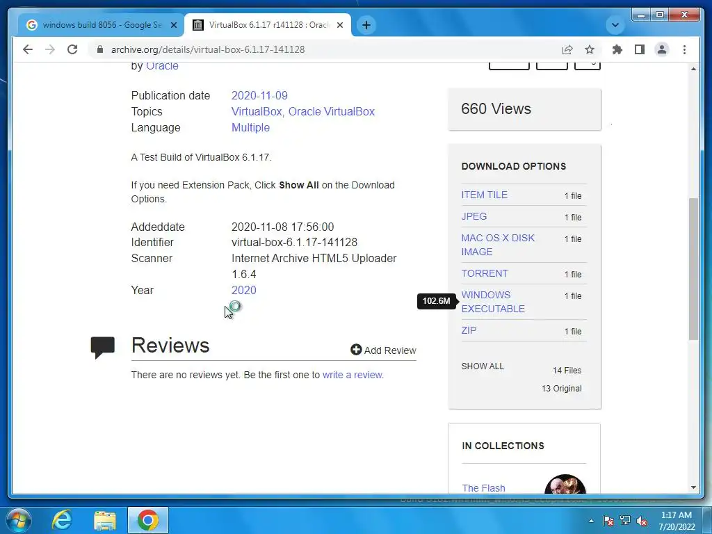Click the Multiple language link
Viewport: 712px width, 534px height.
pos(250,128)
